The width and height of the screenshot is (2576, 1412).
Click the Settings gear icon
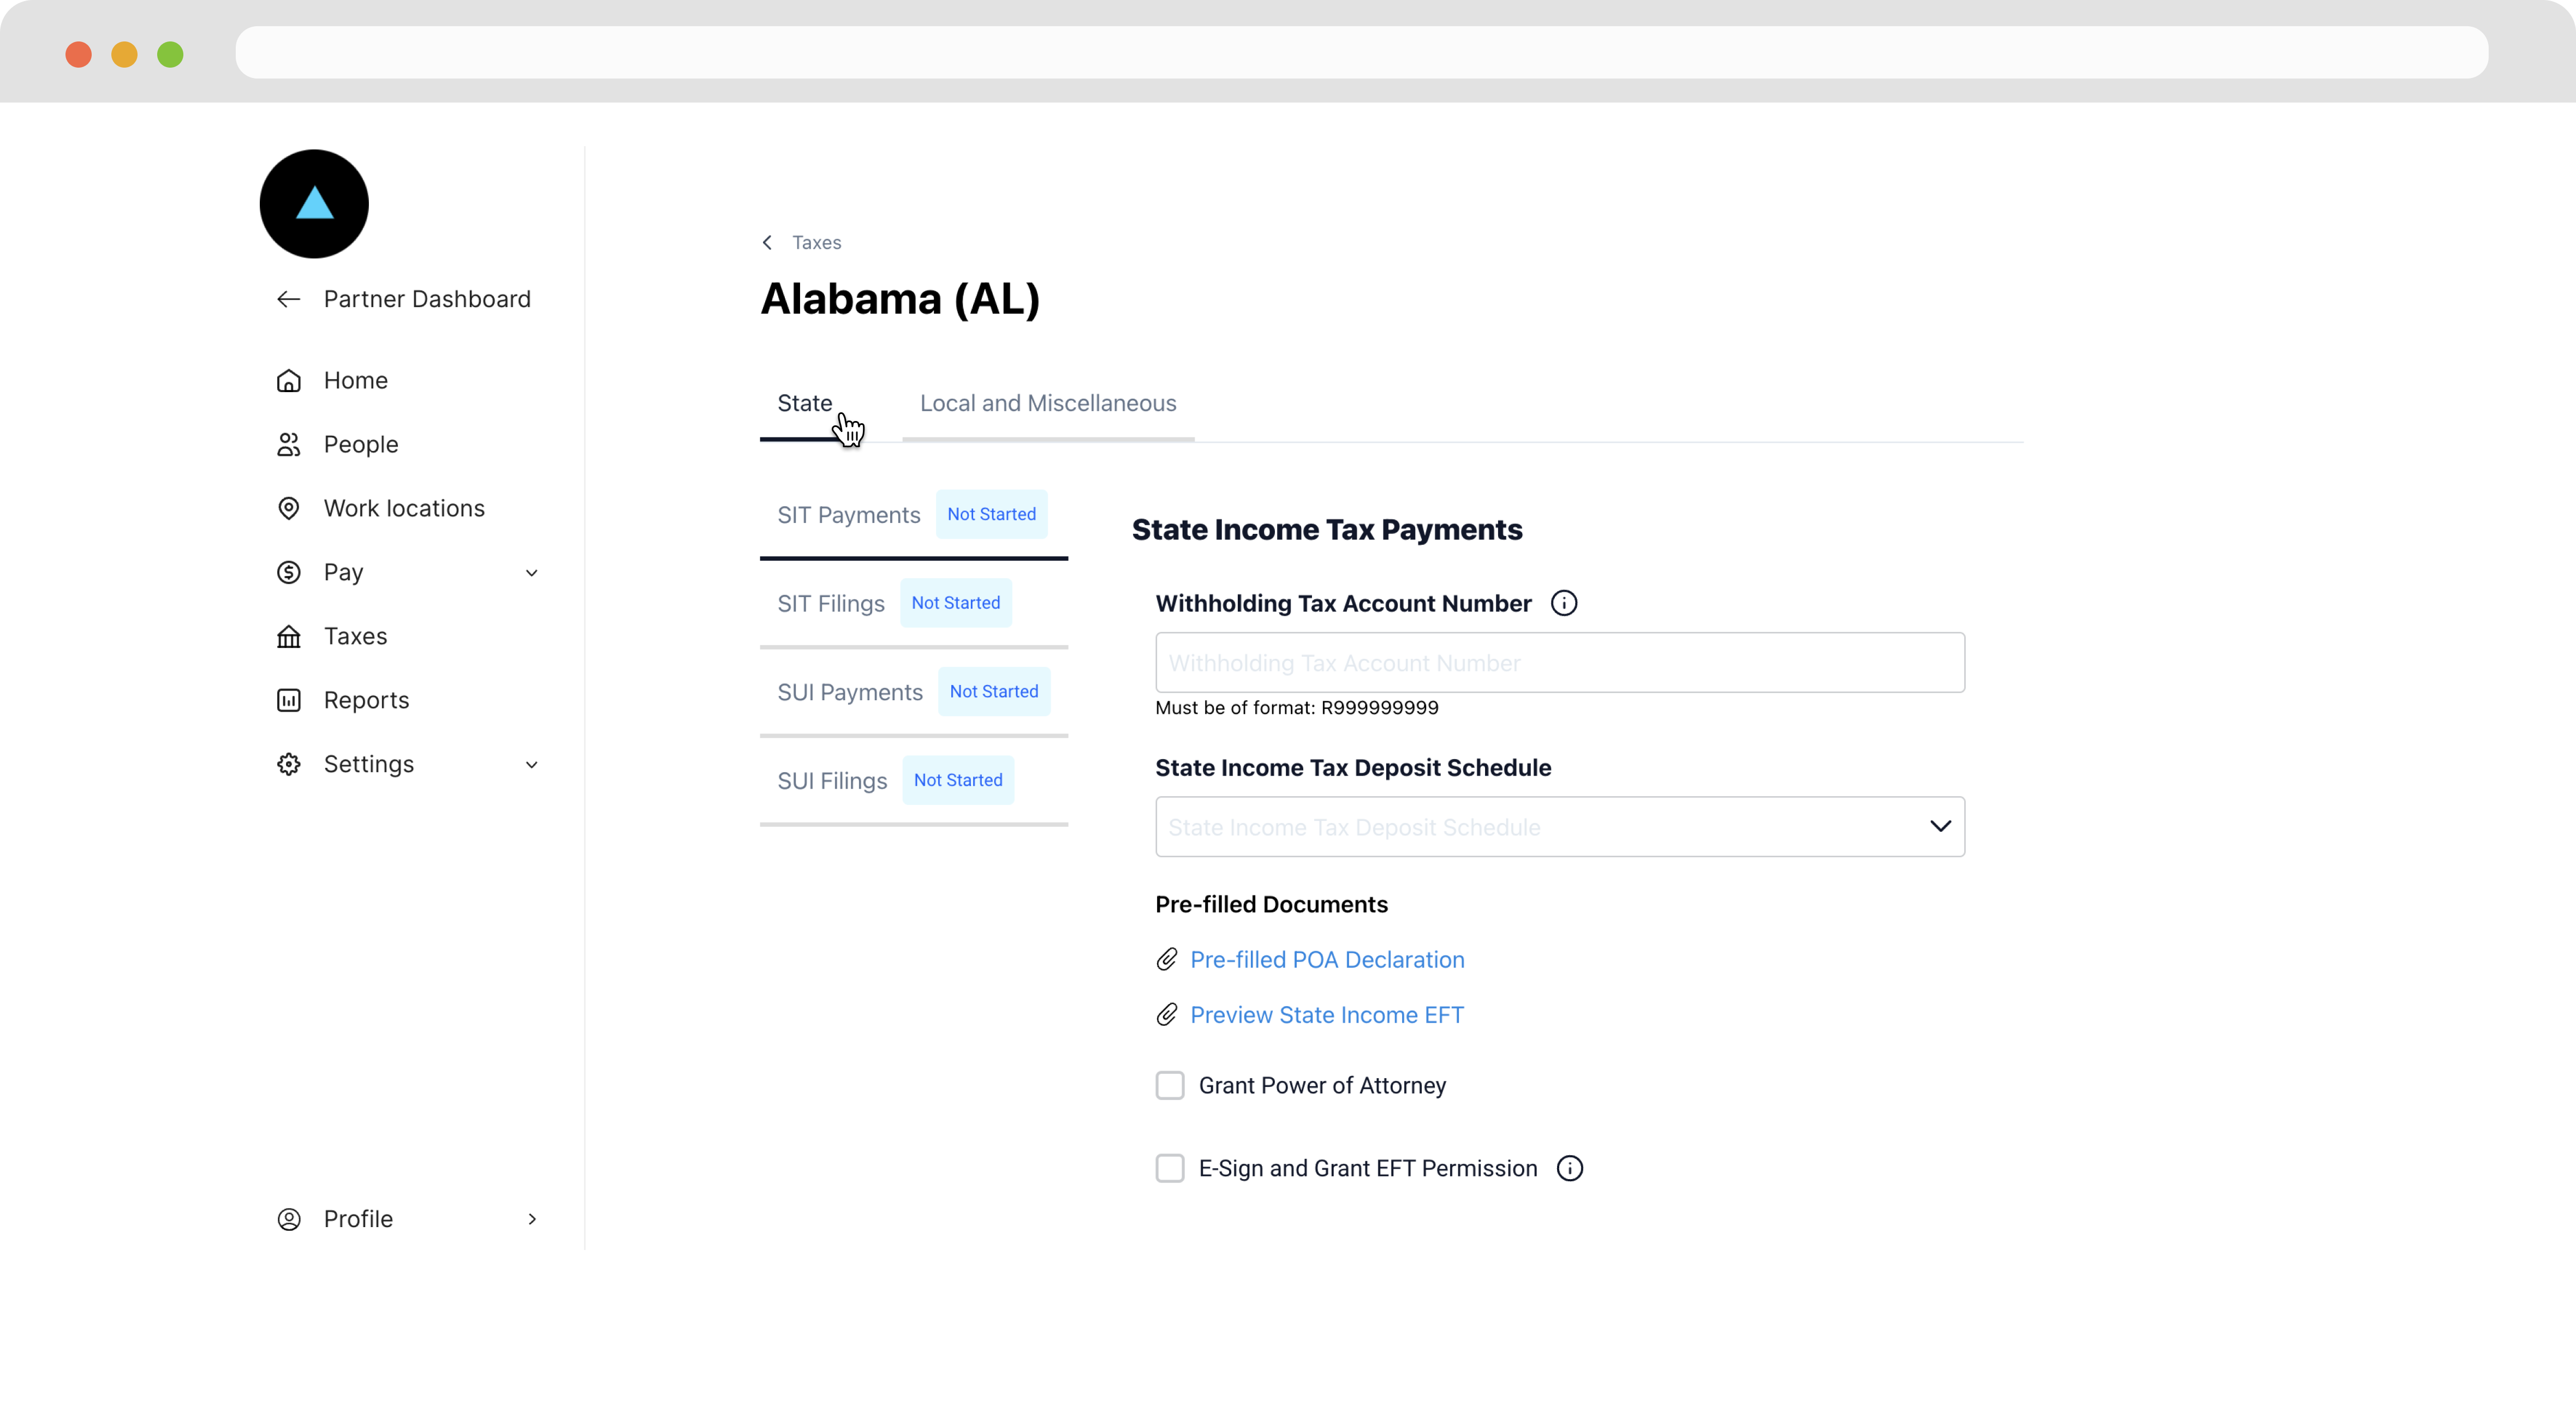[x=289, y=765]
